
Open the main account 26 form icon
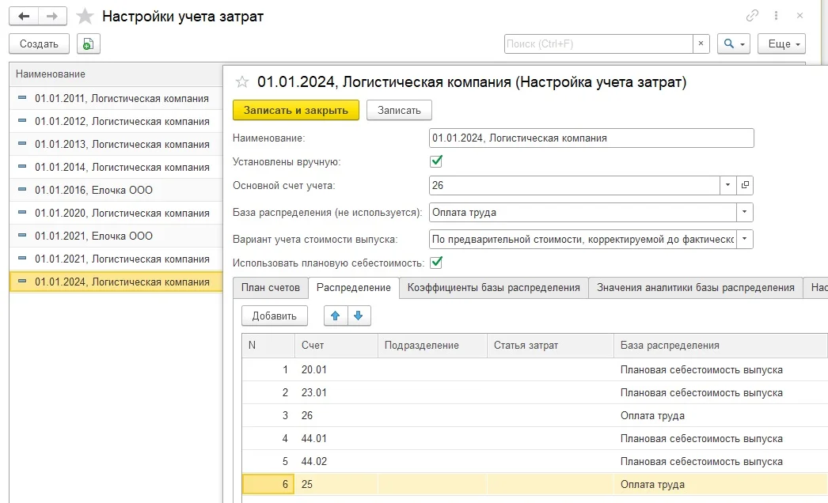[745, 185]
